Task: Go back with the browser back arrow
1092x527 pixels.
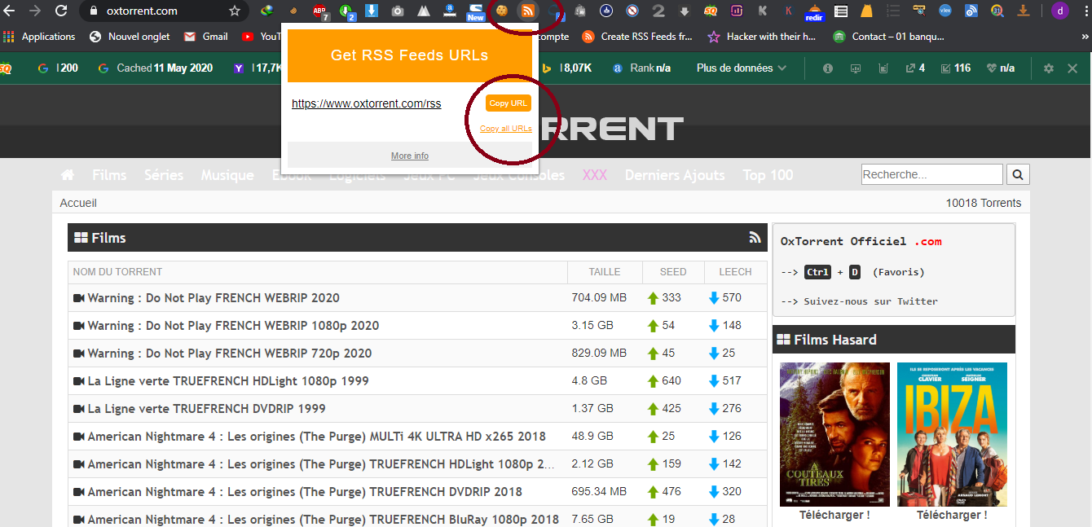Action: 10,11
